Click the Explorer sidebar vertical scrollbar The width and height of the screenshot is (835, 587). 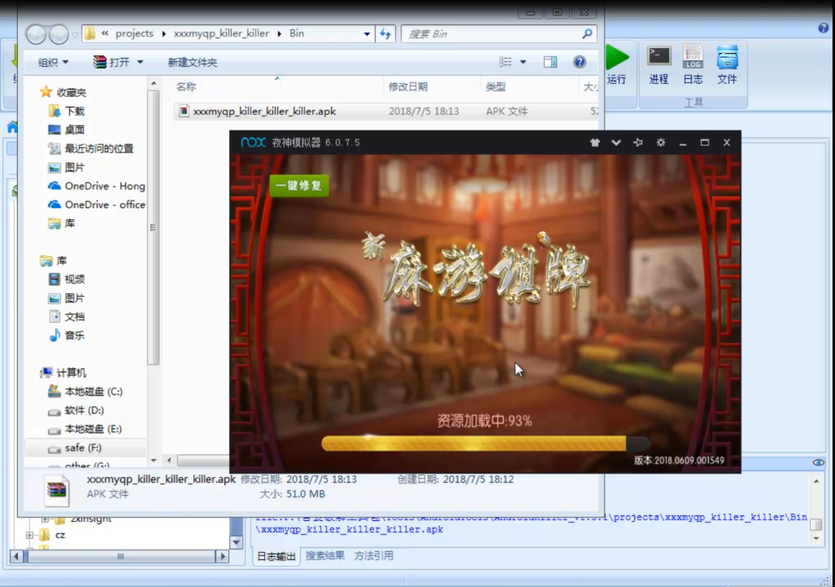pyautogui.click(x=153, y=227)
